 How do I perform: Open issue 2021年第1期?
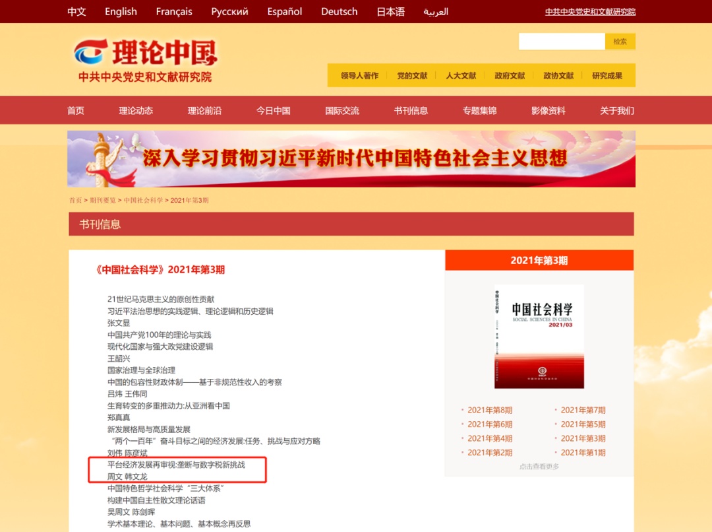click(x=583, y=452)
